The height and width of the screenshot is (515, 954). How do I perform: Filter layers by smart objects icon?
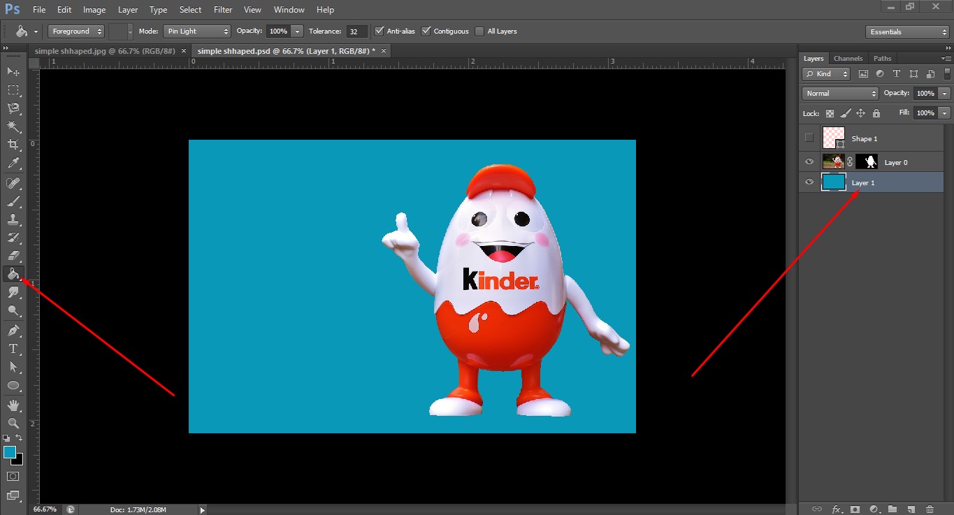(930, 73)
